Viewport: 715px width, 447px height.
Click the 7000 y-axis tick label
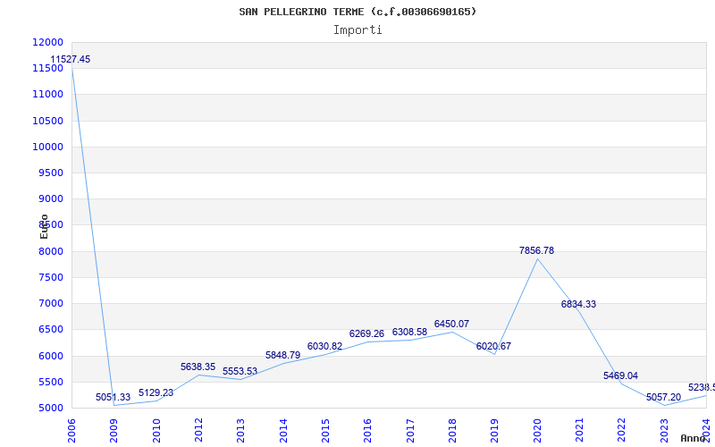coord(50,303)
